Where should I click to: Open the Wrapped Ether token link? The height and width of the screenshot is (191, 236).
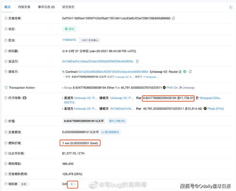[211, 98]
